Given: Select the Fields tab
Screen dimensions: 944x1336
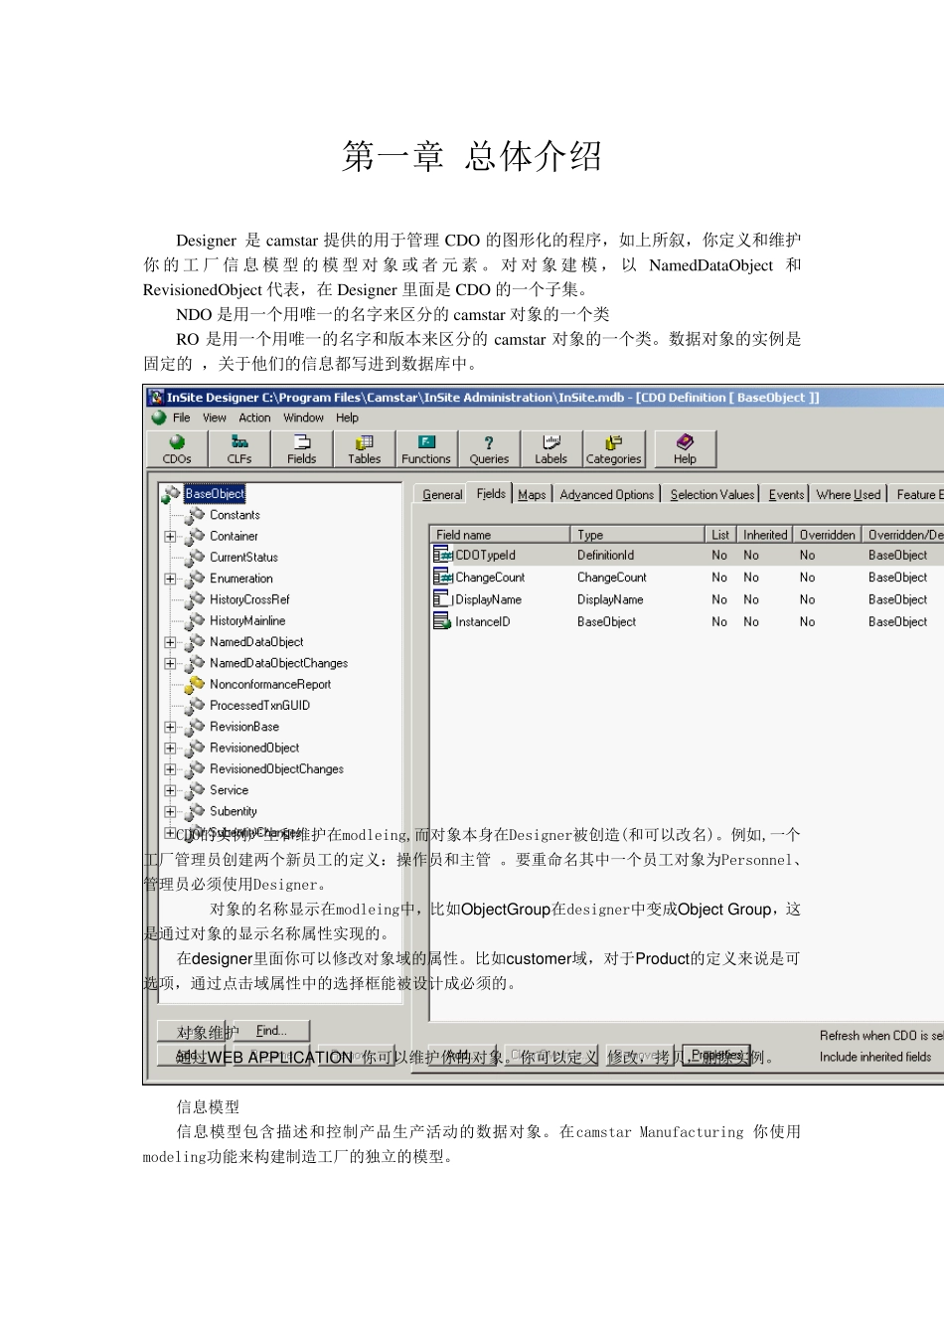Looking at the screenshot, I should [x=491, y=493].
